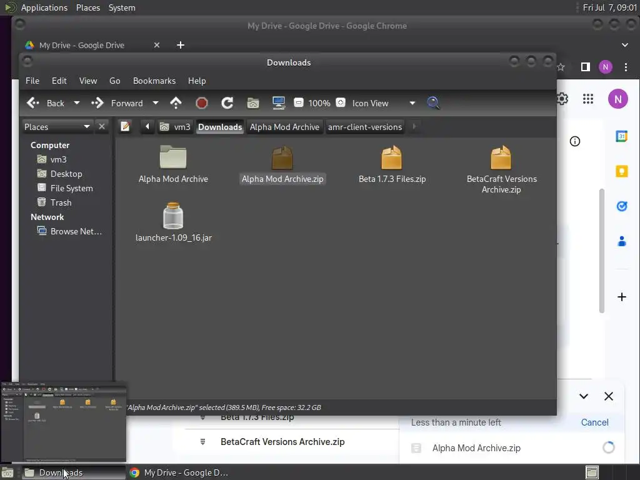Open Google Calendar side panel icon
This screenshot has width=640, height=480.
[622, 136]
